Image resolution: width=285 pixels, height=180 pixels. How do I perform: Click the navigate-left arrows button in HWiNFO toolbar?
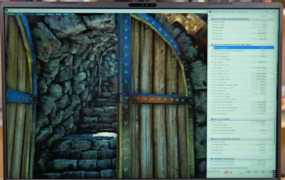click(x=210, y=172)
